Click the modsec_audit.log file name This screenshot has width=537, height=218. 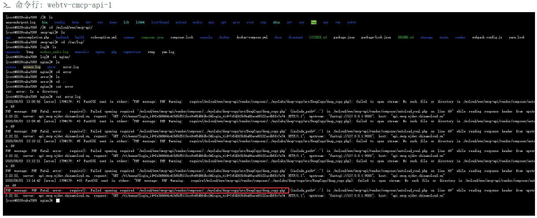[x=54, y=52]
